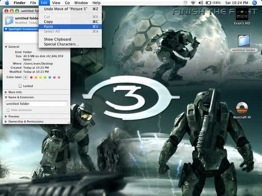
Task: Click the Evan's HD label text
Action: (242, 23)
